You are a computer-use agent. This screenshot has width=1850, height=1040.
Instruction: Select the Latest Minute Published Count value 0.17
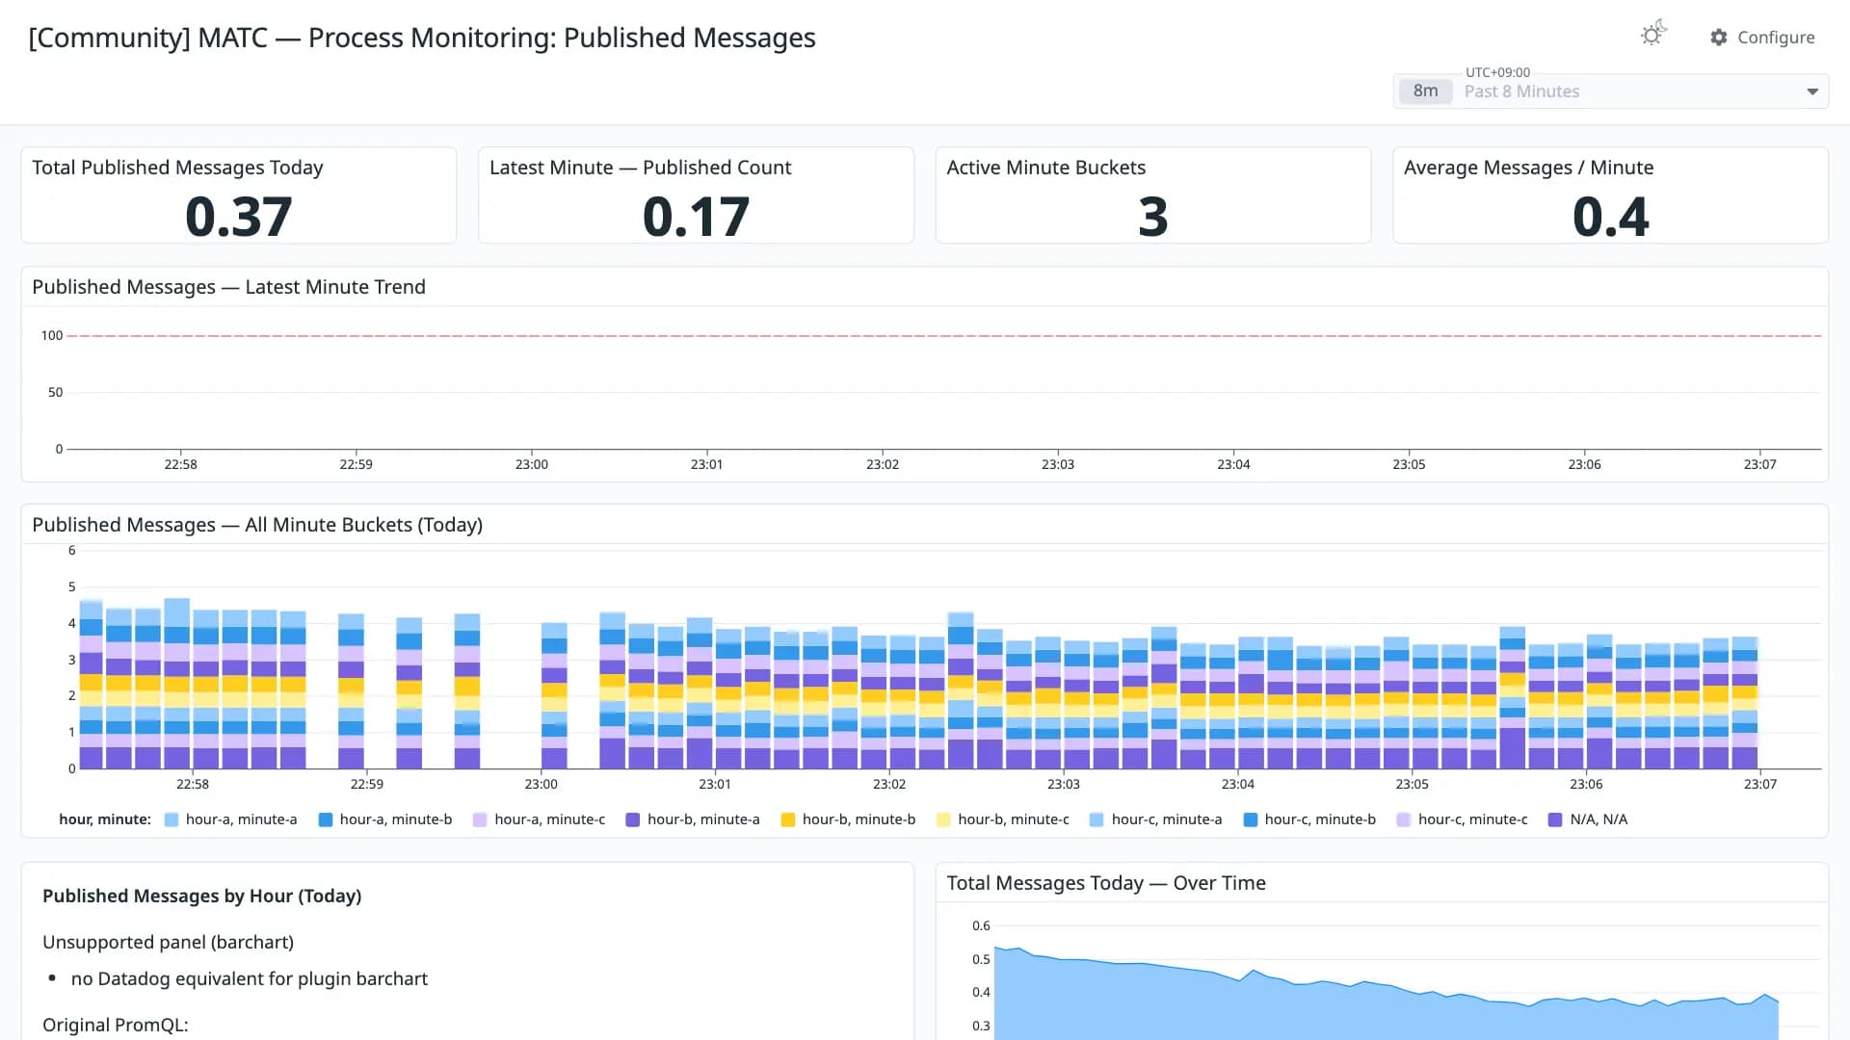click(x=696, y=217)
